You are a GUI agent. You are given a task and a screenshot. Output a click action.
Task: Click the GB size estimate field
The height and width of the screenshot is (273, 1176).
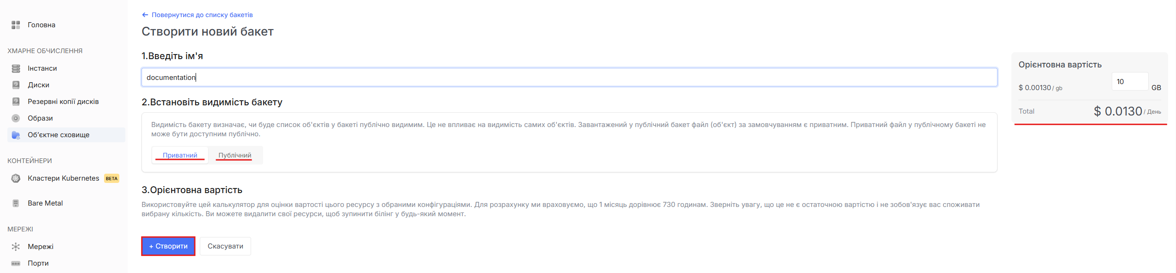tap(1129, 82)
